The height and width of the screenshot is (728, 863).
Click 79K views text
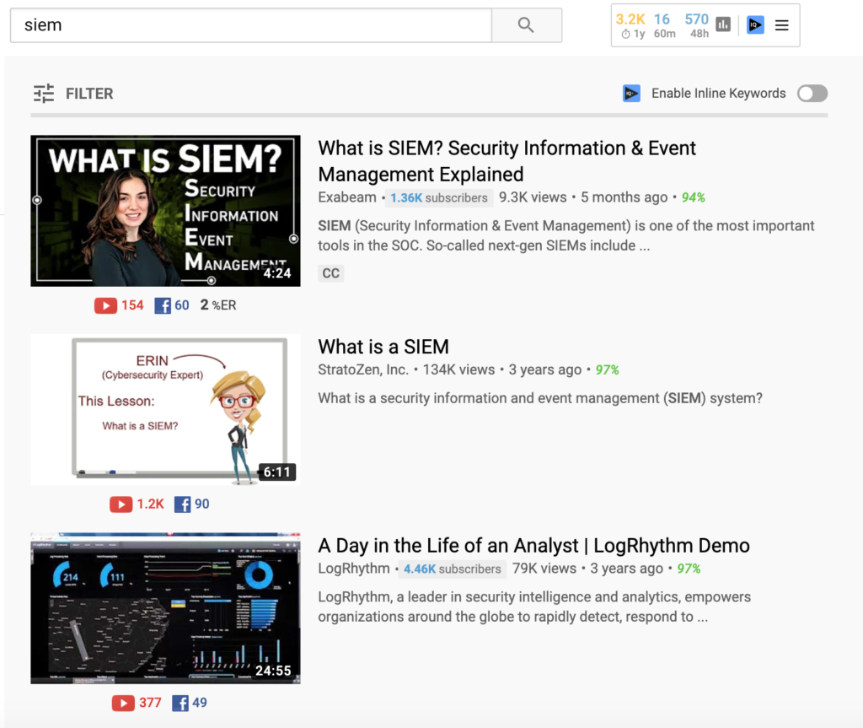(x=544, y=569)
